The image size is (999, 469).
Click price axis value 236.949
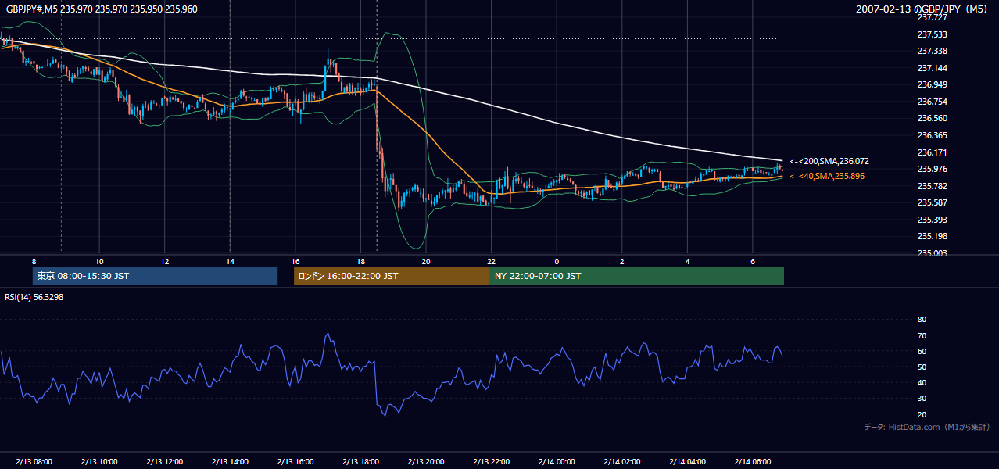[x=932, y=84]
